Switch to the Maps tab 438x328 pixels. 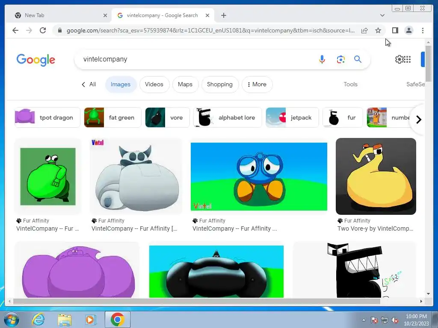click(185, 84)
